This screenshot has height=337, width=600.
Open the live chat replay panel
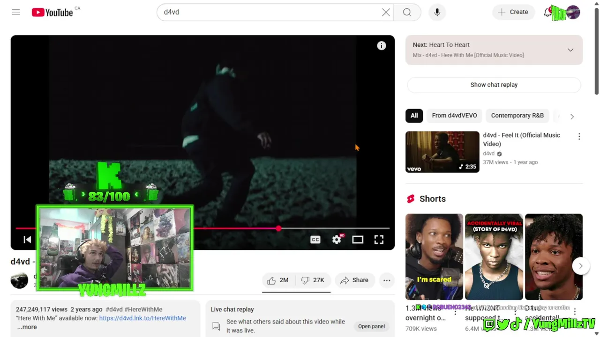click(371, 326)
